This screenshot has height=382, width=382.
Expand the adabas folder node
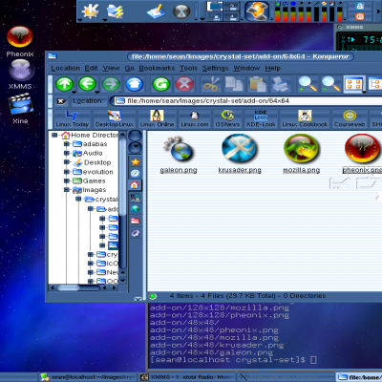(67, 144)
